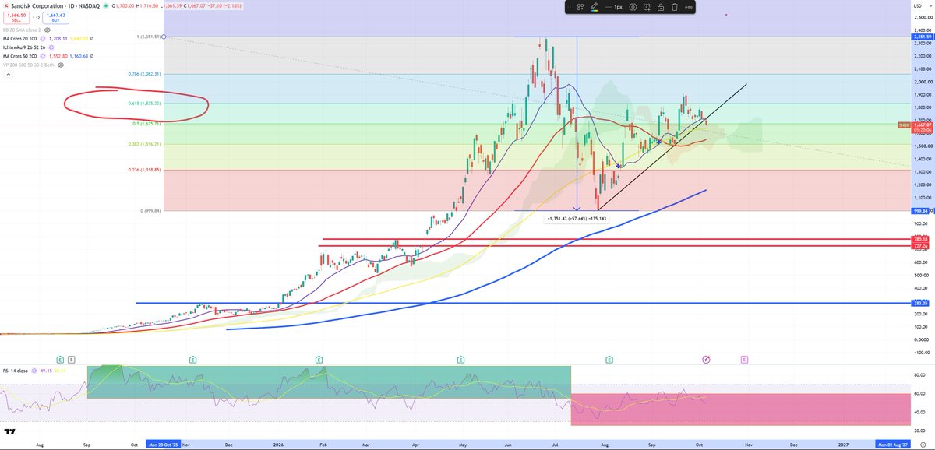Delete drawing with the trash icon
935x450 pixels.
[x=675, y=7]
